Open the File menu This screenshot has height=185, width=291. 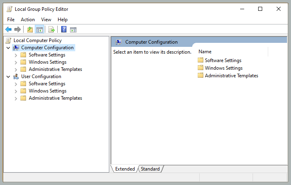pyautogui.click(x=11, y=20)
